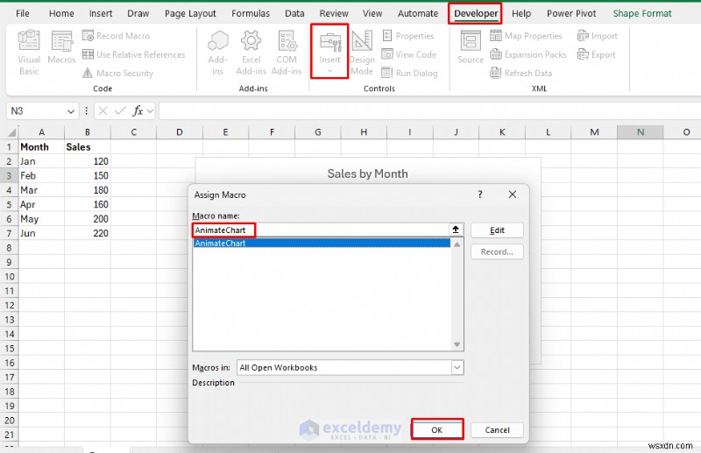Open the Add-ins gallery

217,52
